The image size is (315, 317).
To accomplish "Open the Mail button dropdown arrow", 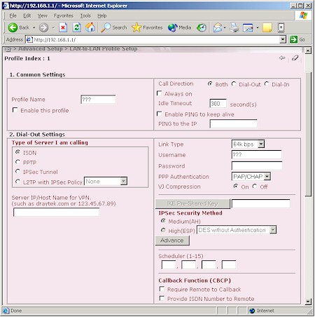I will click(x=225, y=27).
